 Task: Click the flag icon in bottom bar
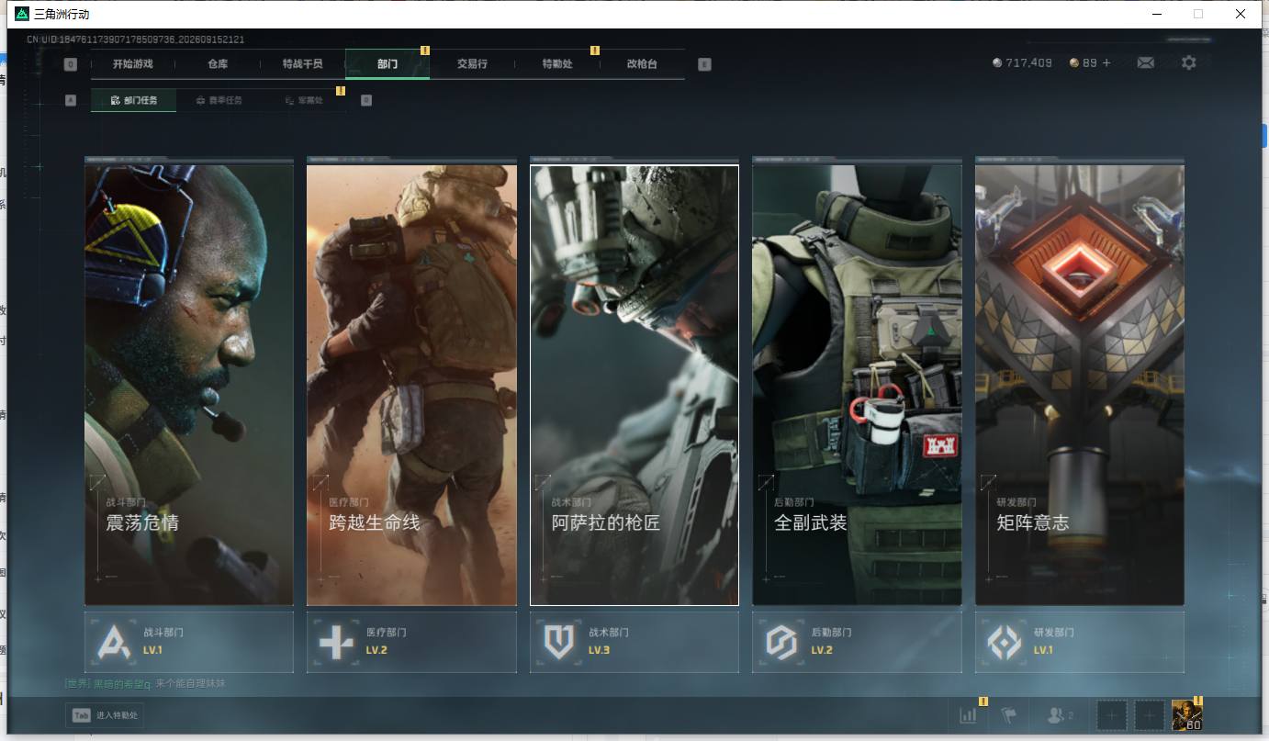pyautogui.click(x=1008, y=715)
